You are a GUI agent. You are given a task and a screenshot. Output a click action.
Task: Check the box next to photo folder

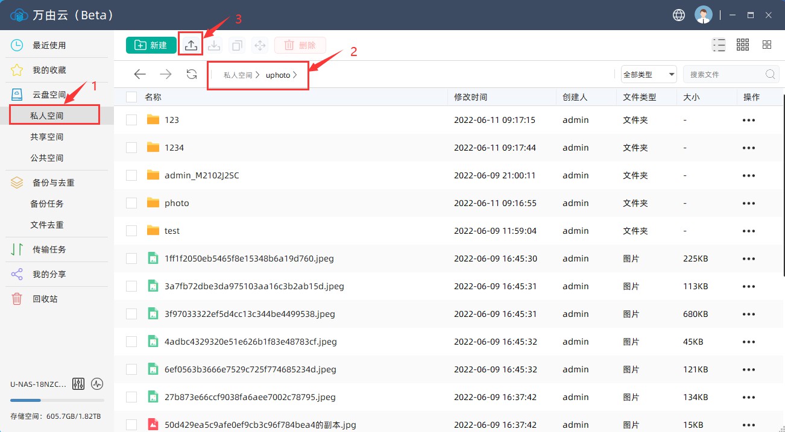click(x=131, y=203)
